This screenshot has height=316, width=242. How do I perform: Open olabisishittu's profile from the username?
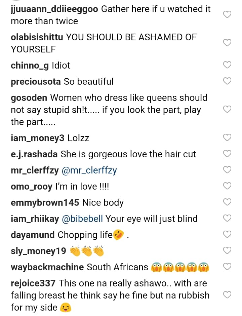[37, 37]
